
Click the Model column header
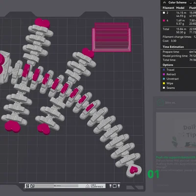180,8
